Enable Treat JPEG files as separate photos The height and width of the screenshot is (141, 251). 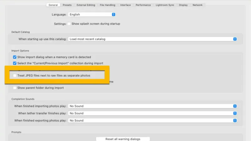[x=14, y=76]
